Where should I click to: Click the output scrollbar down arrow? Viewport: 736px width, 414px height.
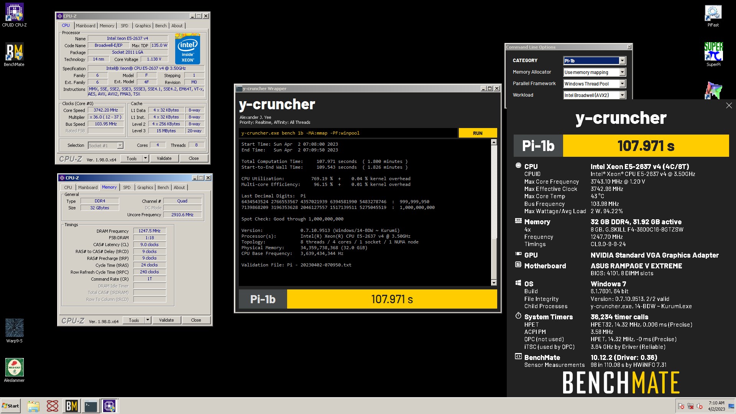point(494,283)
